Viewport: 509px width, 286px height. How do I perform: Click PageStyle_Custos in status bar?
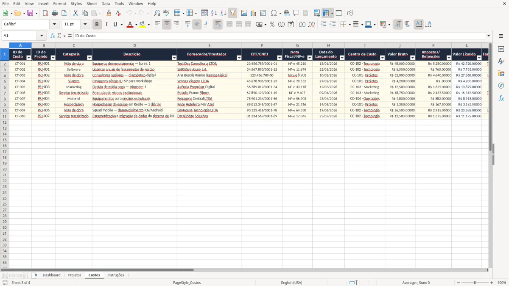[x=187, y=283]
